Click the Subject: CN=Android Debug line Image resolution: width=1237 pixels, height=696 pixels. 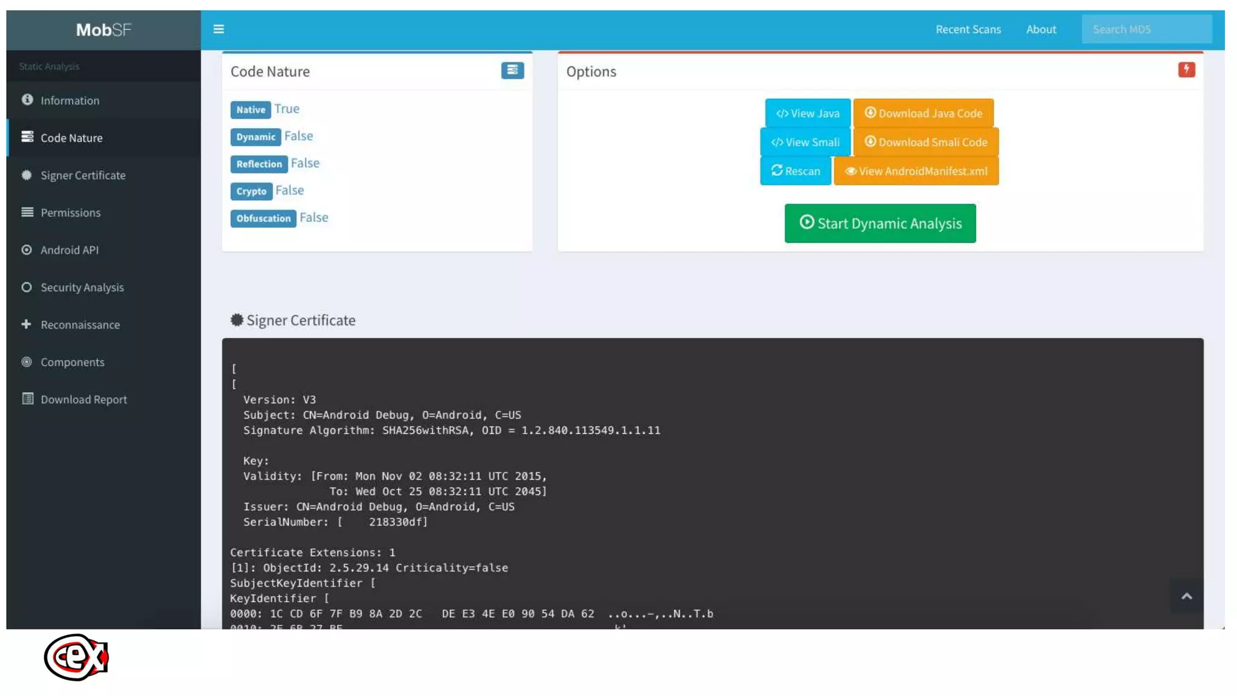click(382, 416)
